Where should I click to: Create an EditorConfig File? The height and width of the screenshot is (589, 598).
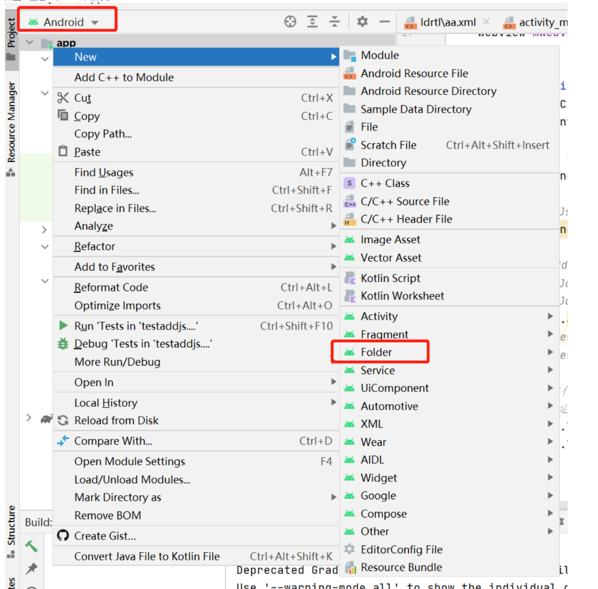click(x=449, y=549)
